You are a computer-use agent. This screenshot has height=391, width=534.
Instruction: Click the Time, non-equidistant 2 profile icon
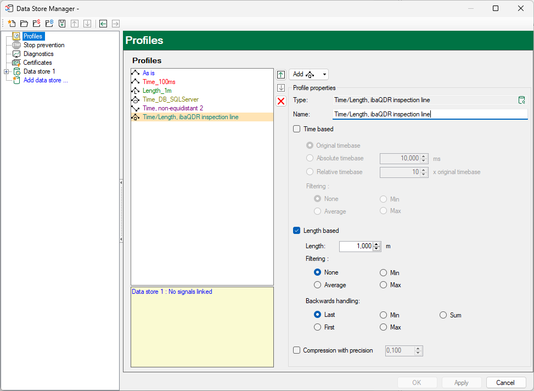click(136, 108)
